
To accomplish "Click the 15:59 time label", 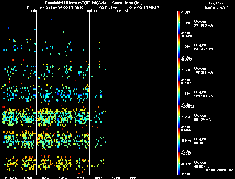I will [46, 178].
